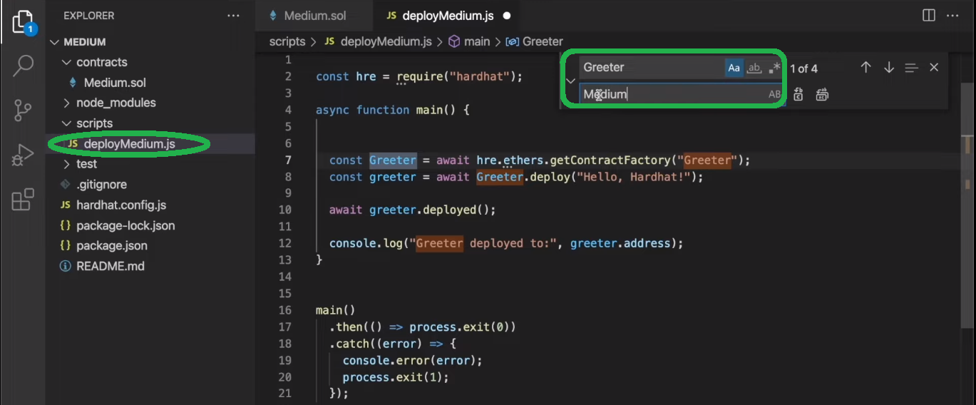The image size is (976, 405).
Task: Switch to the Medium.sol tab
Action: (314, 15)
